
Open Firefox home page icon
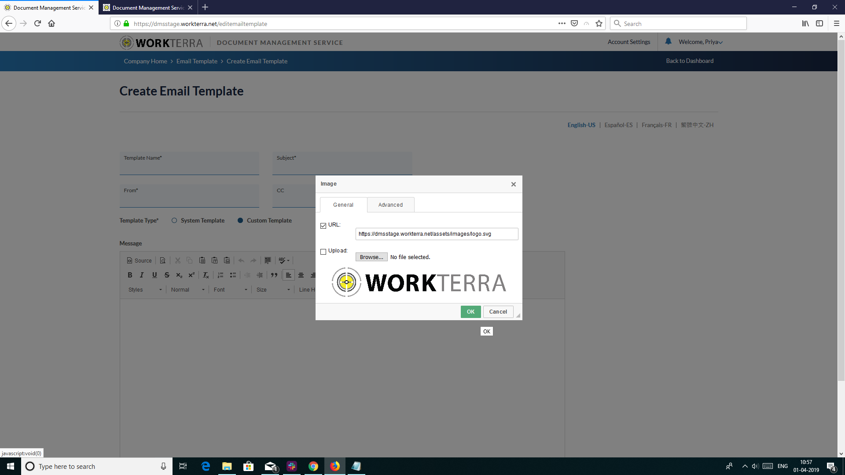51,23
